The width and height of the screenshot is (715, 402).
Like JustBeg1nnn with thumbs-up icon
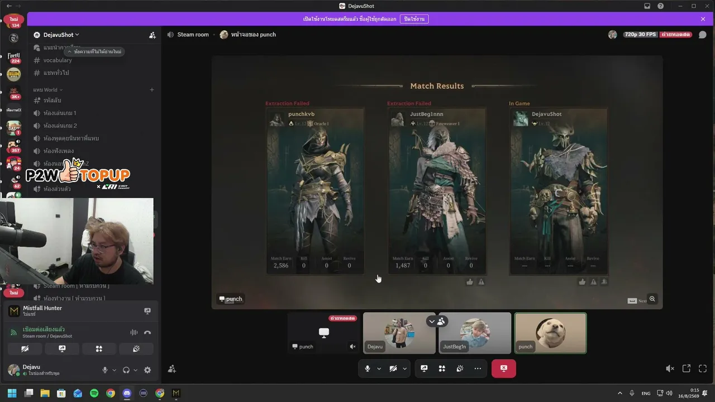click(470, 282)
